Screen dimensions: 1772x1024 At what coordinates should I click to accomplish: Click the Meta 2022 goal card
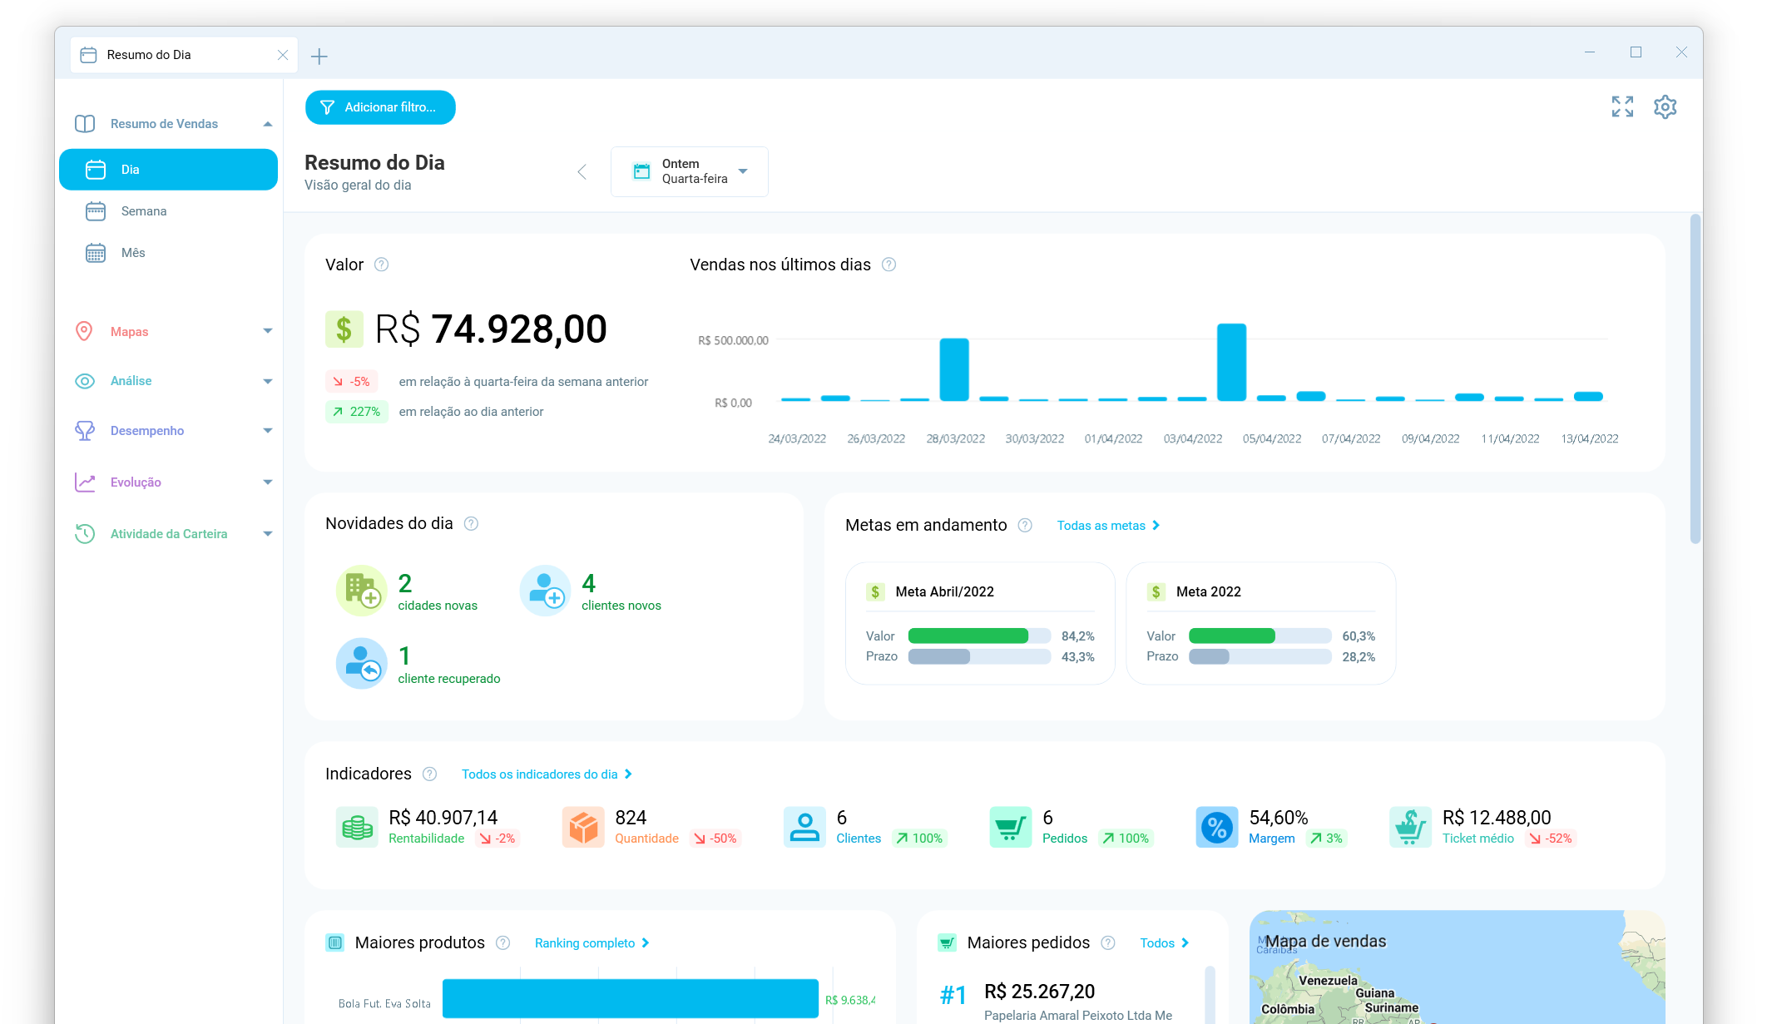pos(1260,624)
